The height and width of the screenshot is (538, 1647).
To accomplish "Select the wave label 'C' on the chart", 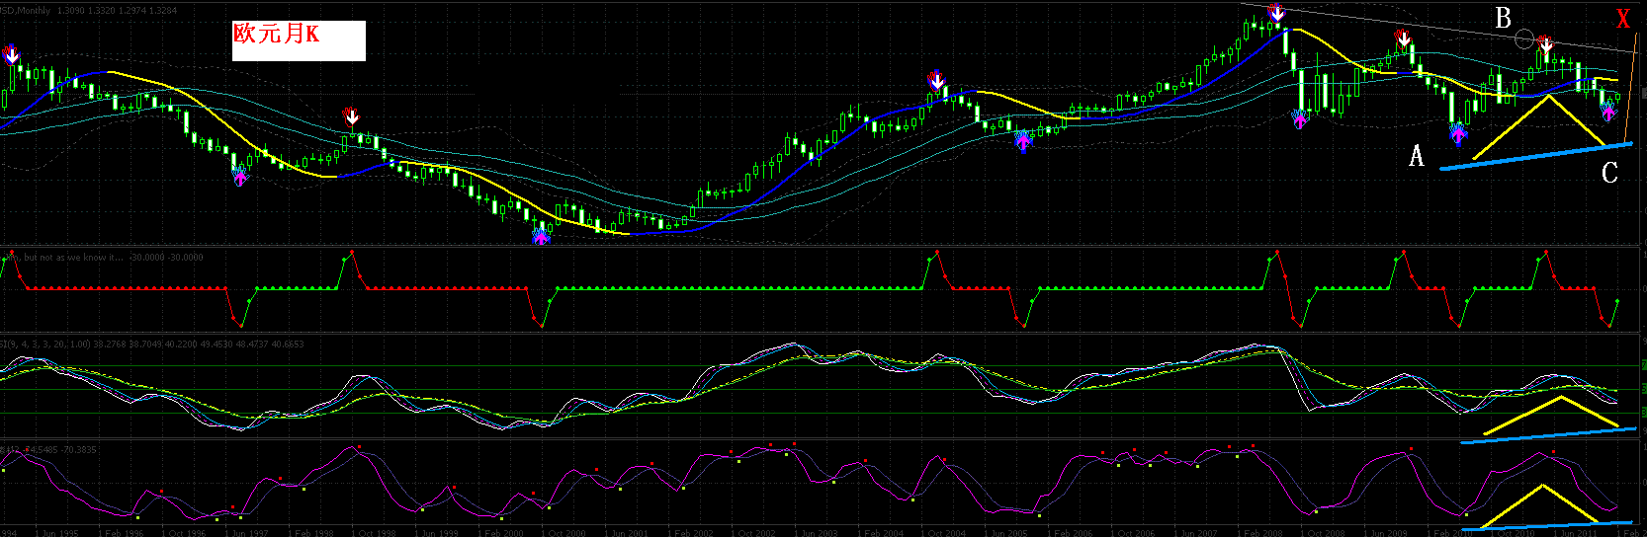I will pos(1609,174).
